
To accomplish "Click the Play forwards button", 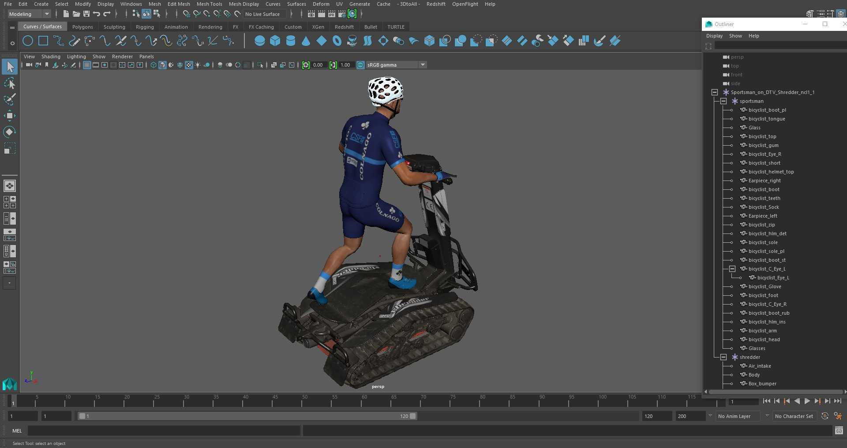I will pyautogui.click(x=807, y=401).
